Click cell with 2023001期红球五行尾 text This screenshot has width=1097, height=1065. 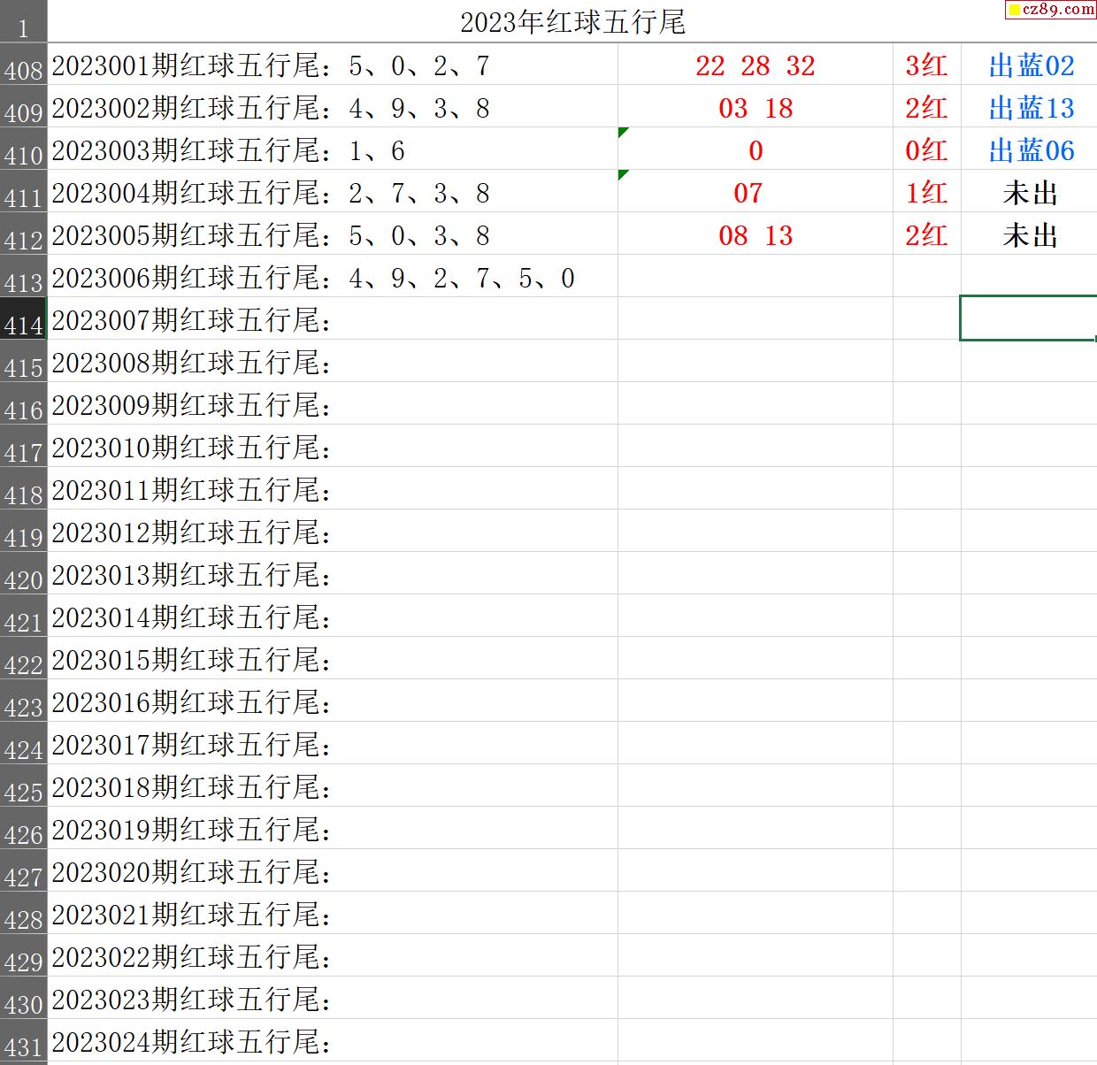(270, 65)
